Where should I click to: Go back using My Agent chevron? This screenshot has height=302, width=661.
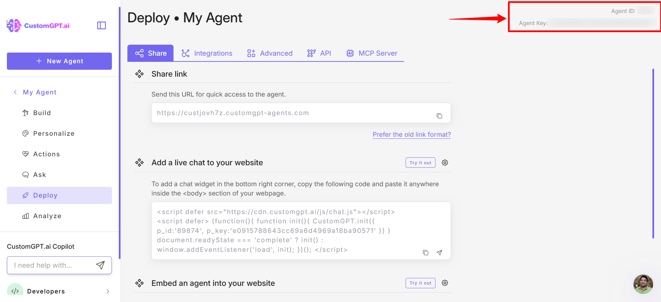pyautogui.click(x=15, y=92)
